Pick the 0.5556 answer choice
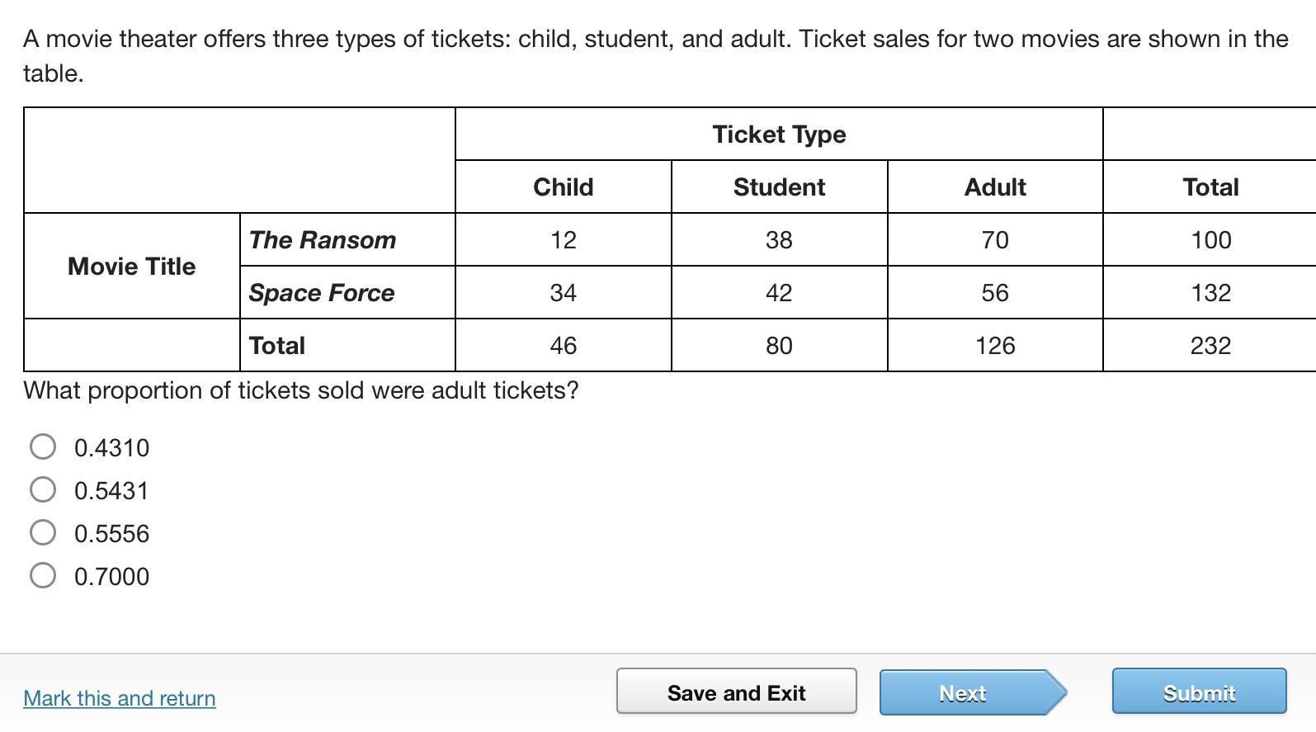The image size is (1316, 732). point(43,532)
